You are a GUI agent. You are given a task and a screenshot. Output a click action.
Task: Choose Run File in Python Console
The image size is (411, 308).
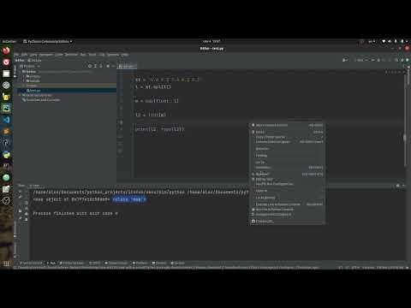(287, 210)
